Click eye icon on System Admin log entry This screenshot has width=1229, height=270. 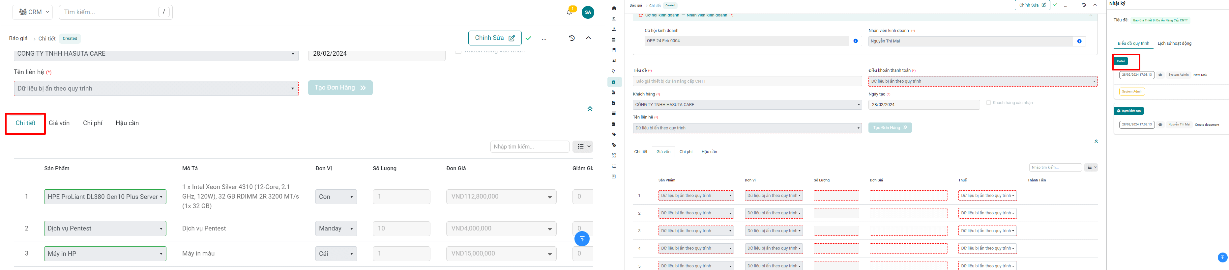coord(1160,75)
